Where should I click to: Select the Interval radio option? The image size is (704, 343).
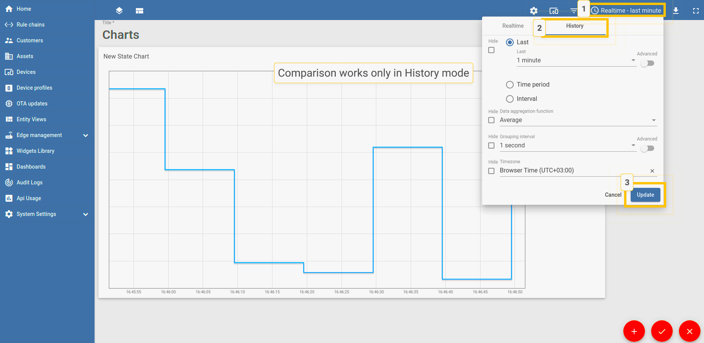(x=510, y=99)
